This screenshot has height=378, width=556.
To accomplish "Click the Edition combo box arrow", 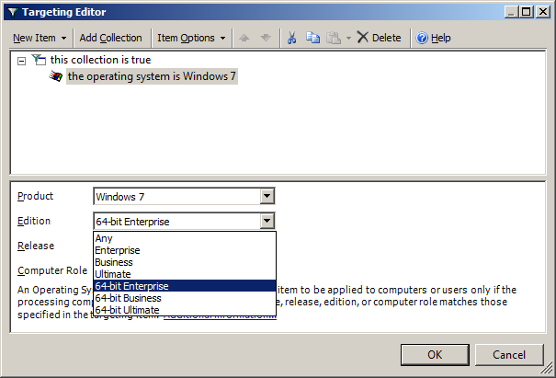I will pyautogui.click(x=267, y=221).
